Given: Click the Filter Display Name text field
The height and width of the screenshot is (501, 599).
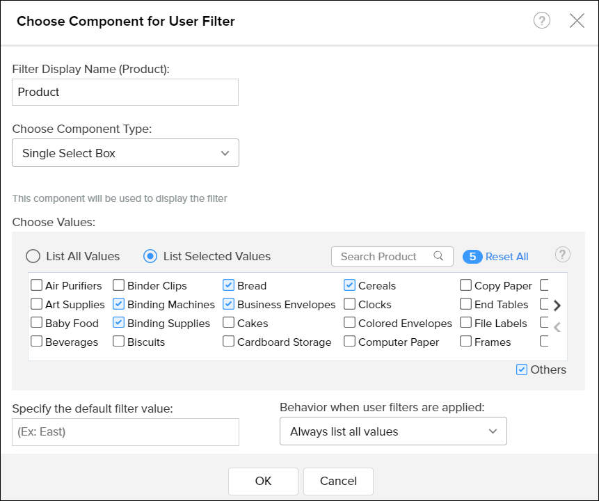Looking at the screenshot, I should [125, 92].
